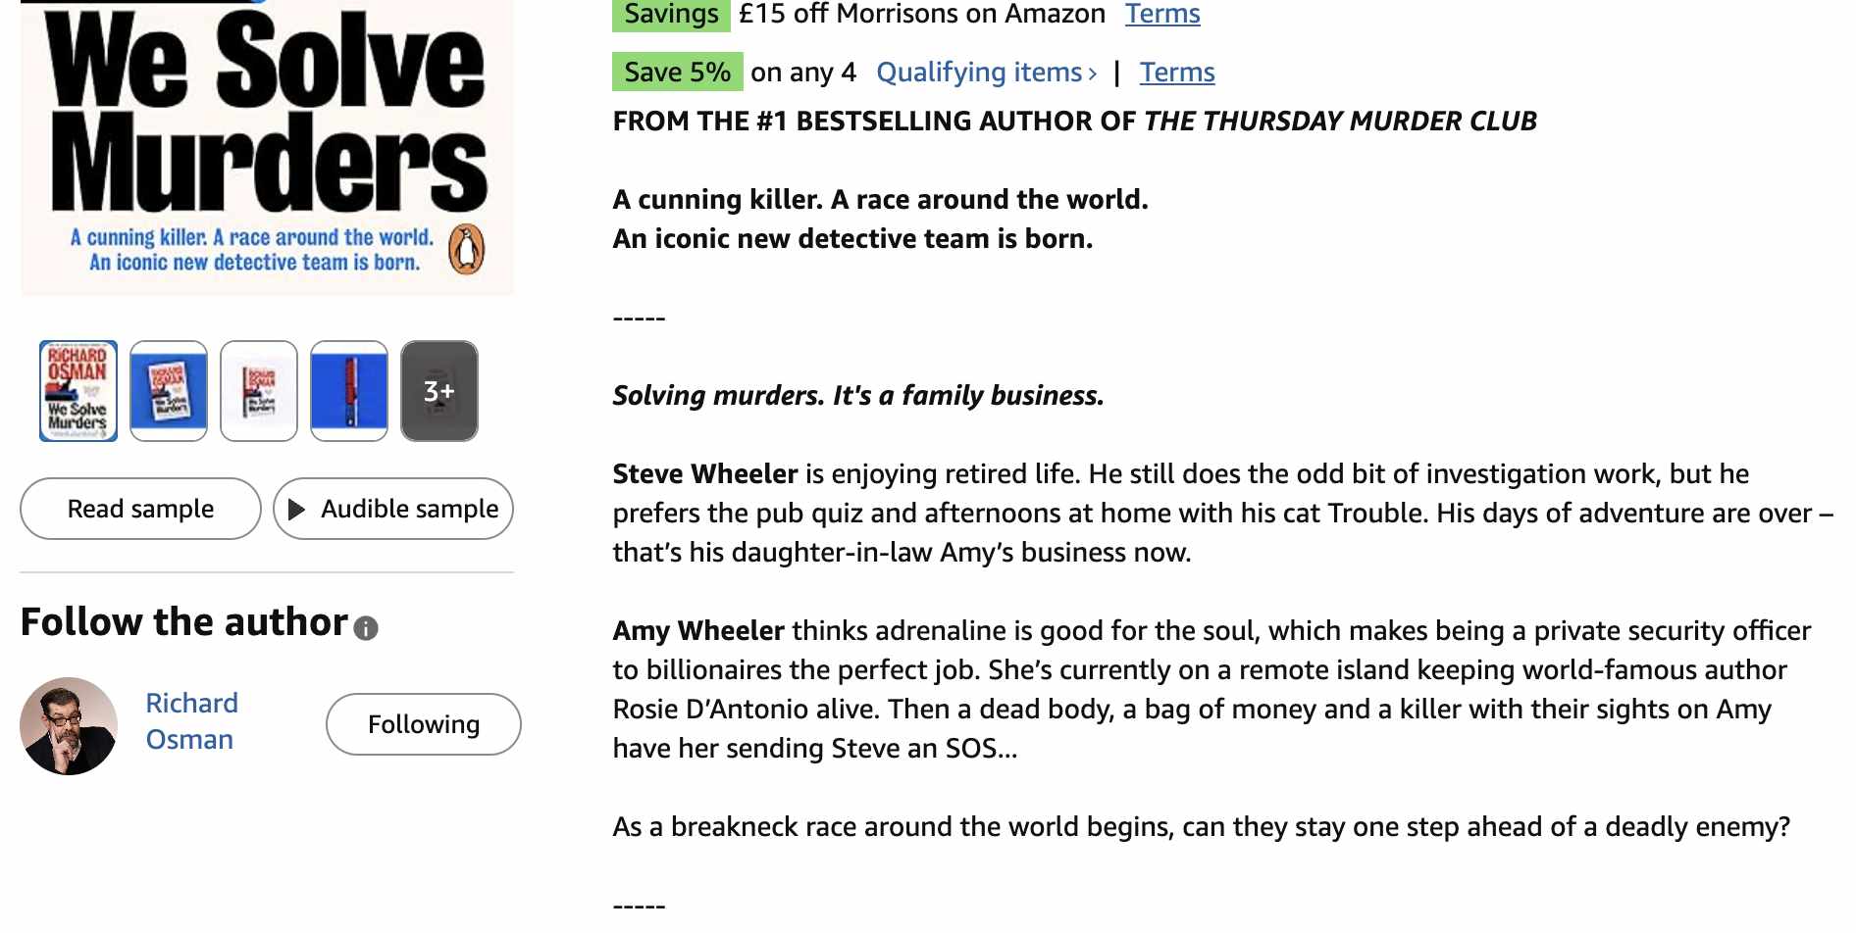Expand the Qualifying items chevron
This screenshot has height=933, width=1856.
[1092, 74]
